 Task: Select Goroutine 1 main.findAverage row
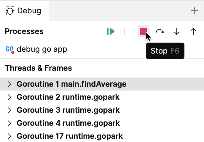[x=71, y=84]
